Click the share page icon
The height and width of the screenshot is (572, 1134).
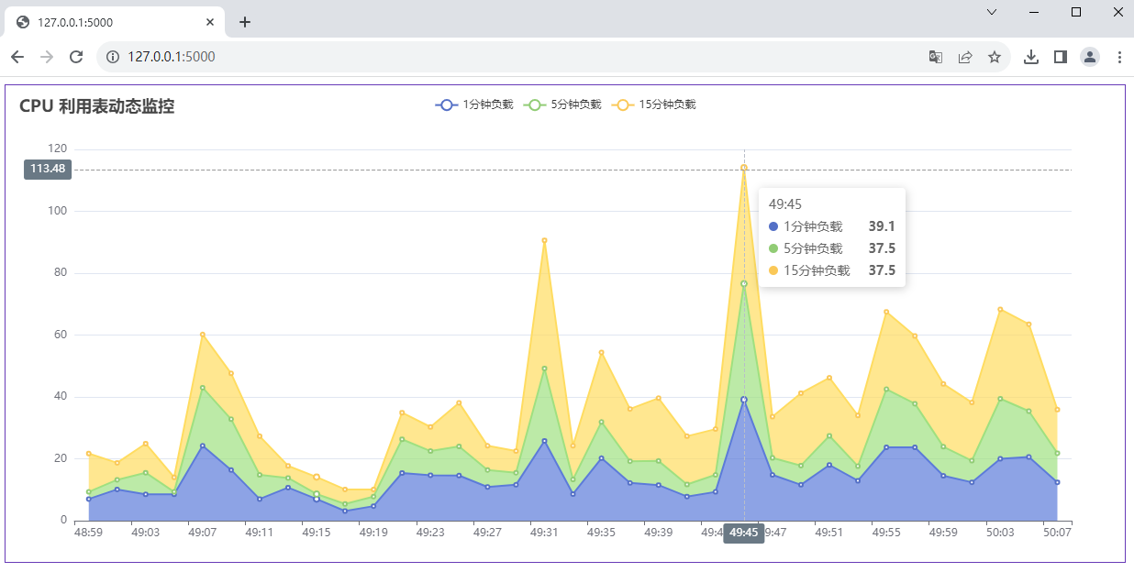[x=964, y=57]
